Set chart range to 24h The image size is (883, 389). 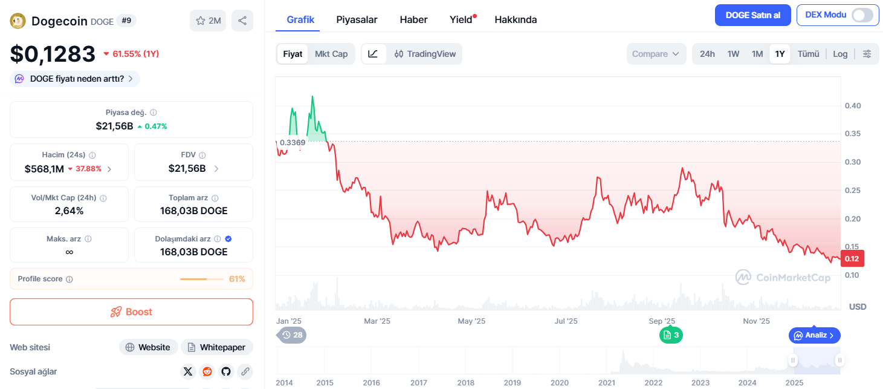tap(707, 54)
